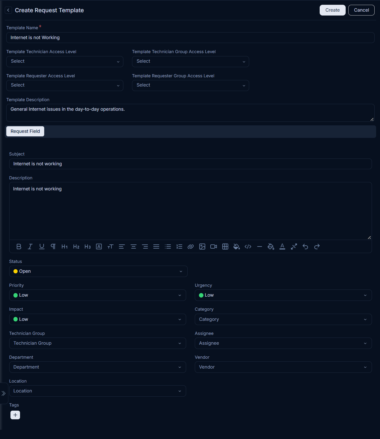Image resolution: width=380 pixels, height=439 pixels.
Task: Insert an image
Action: pos(202,247)
